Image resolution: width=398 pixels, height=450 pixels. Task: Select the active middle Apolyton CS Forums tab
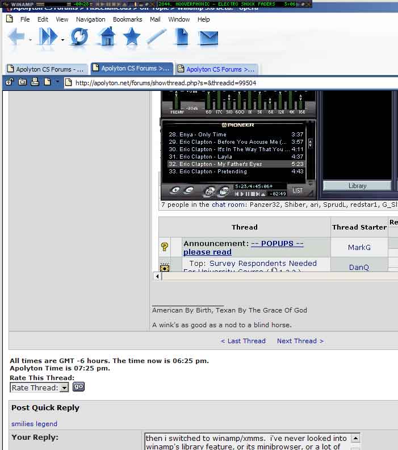[132, 68]
